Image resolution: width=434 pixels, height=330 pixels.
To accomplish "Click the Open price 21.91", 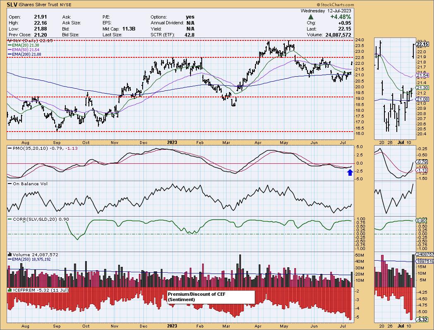I will 41,17.
